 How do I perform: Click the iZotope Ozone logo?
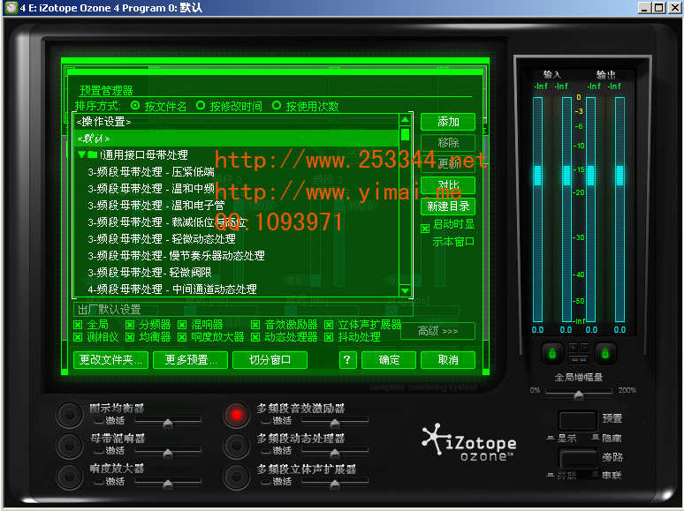(x=469, y=442)
